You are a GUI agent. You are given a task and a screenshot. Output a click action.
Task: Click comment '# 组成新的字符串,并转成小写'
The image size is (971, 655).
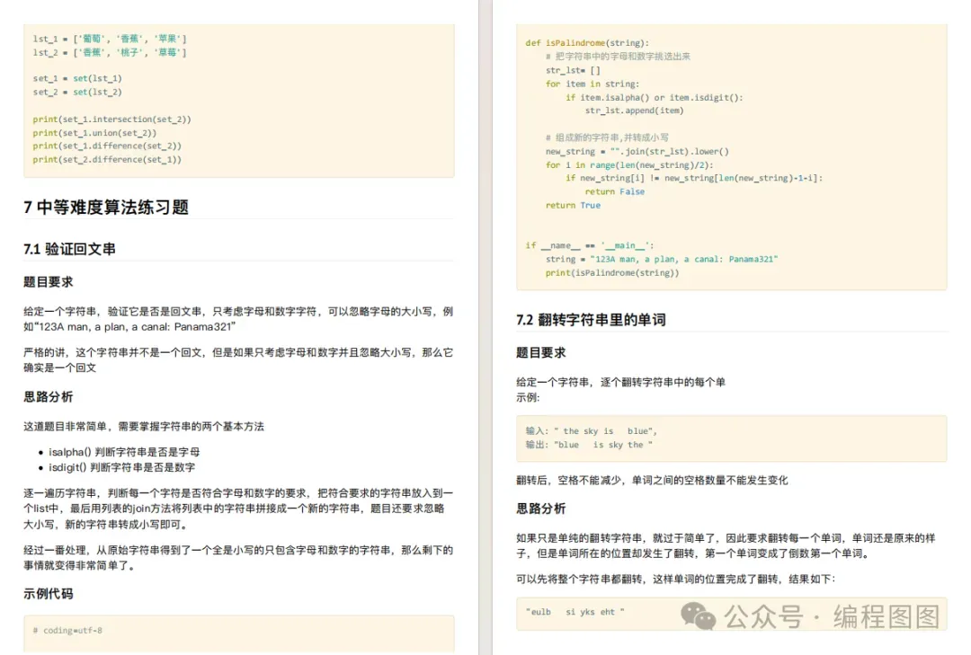click(607, 137)
